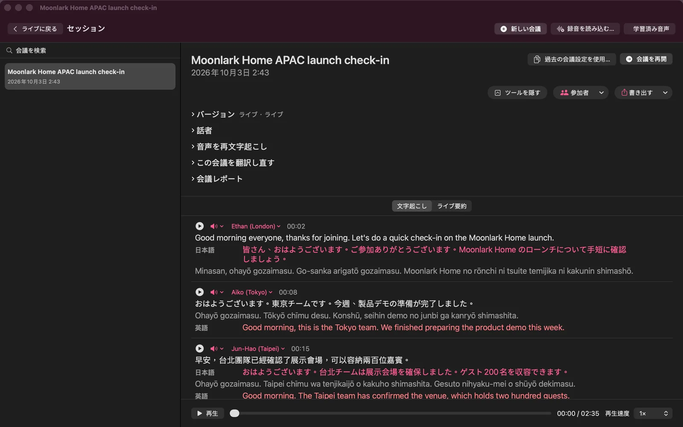Go back using ライブに戻る button
Screen dimensions: 683x427
click(x=35, y=29)
